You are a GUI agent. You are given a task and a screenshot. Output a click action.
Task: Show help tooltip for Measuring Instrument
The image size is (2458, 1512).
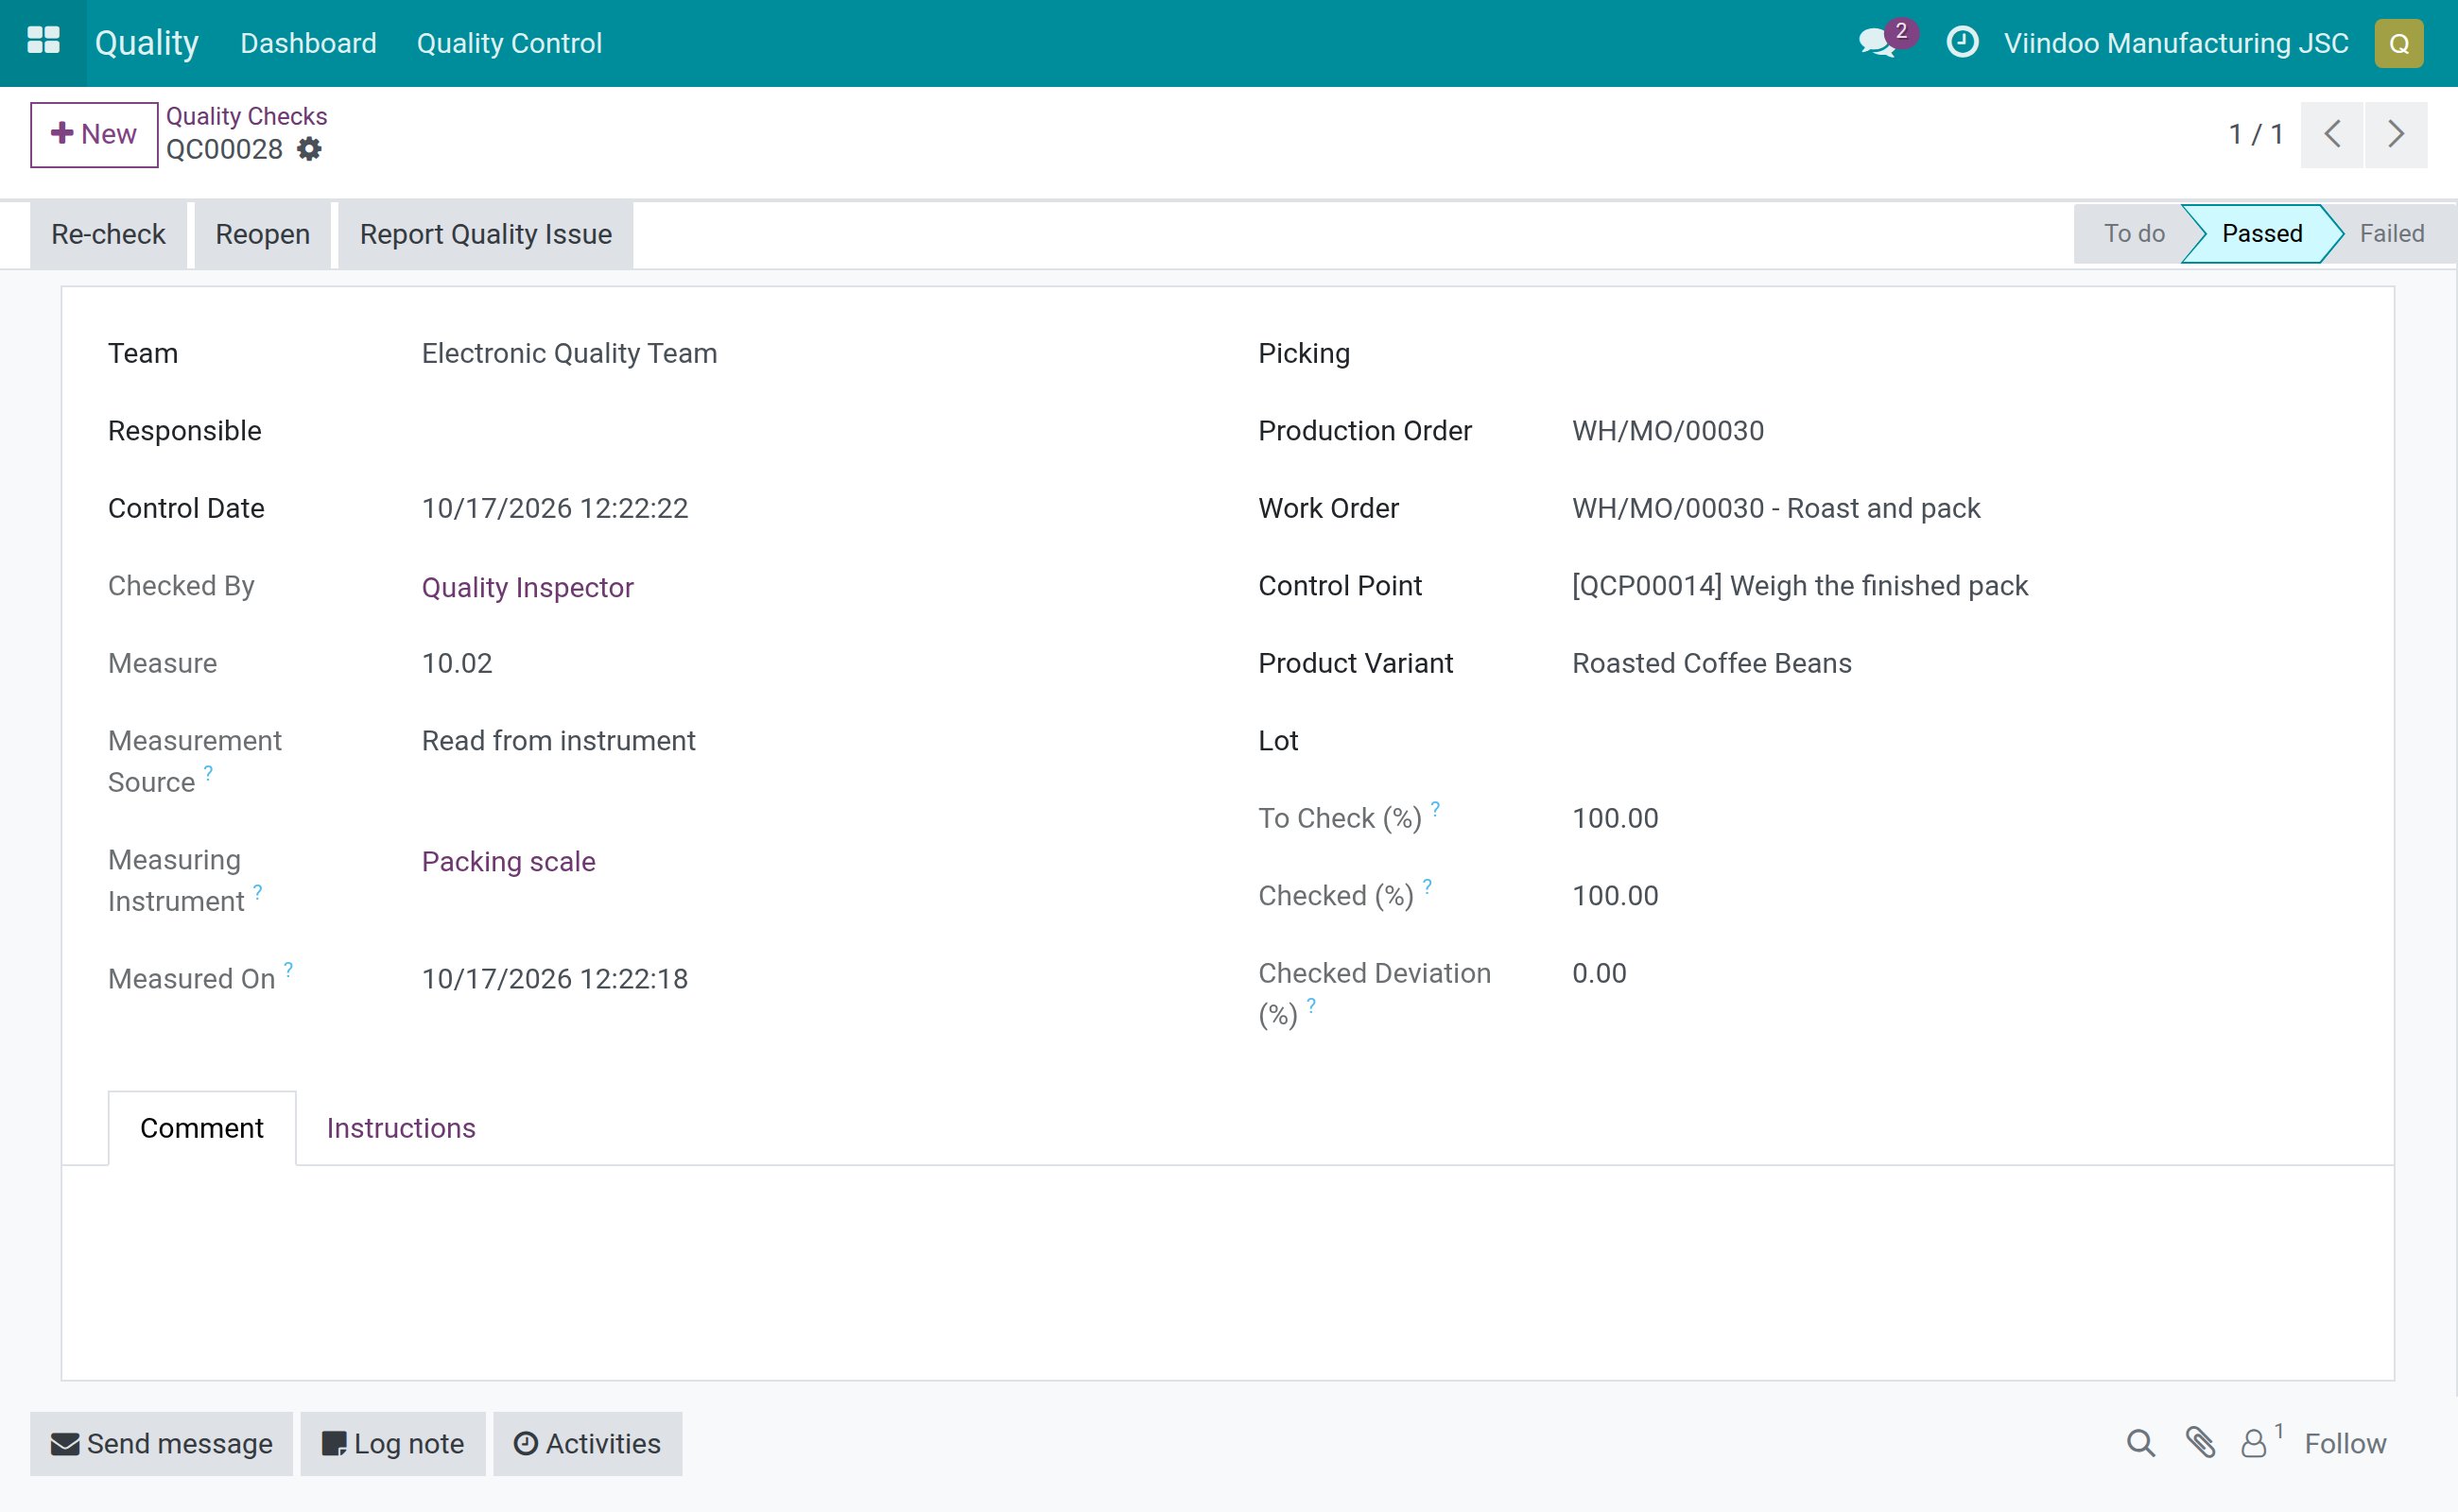point(257,891)
